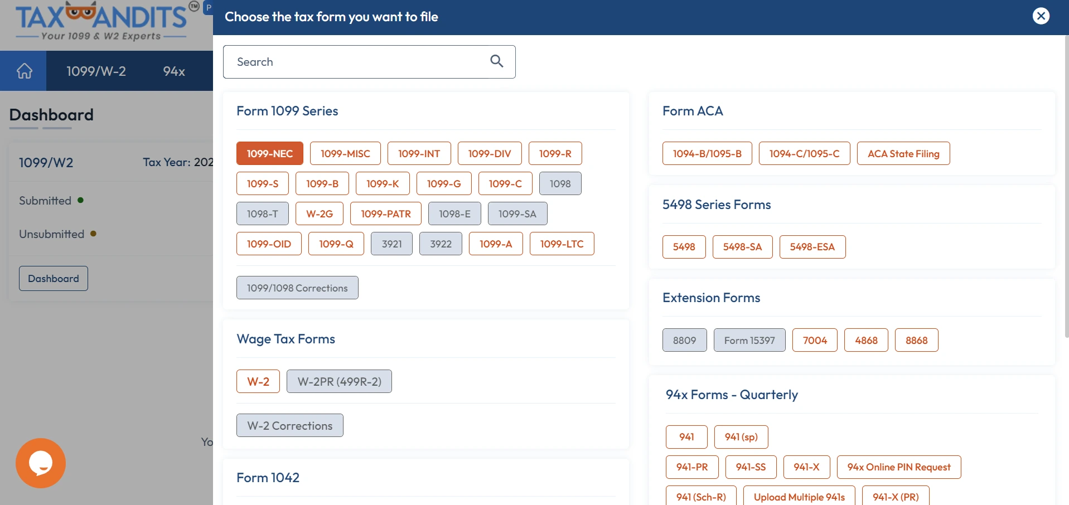Click the Dashboard button

(53, 278)
